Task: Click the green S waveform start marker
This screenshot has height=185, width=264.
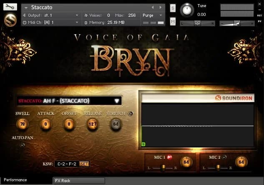Action: pyautogui.click(x=143, y=144)
